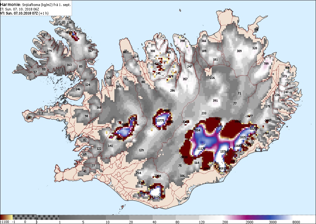Click map value 357 in the north
This screenshot has height=224, width=316.
(x=185, y=79)
